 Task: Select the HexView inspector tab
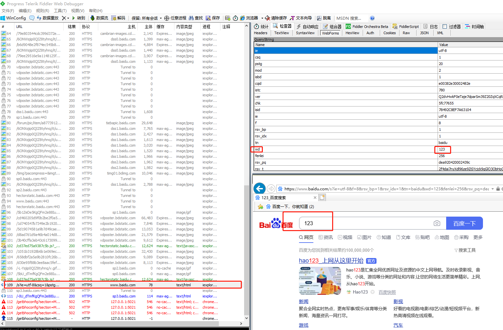[352, 33]
